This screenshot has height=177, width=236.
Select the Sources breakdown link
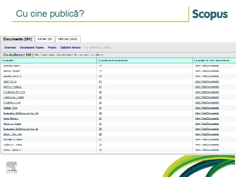[x=10, y=48]
